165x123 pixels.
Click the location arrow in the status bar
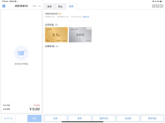tap(155, 1)
